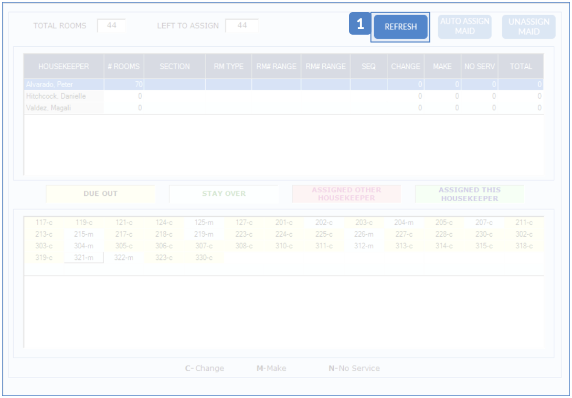Select room 211-c in the grid
The image size is (572, 398).
[x=523, y=223]
